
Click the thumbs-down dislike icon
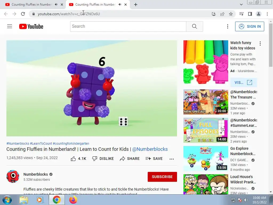(x=95, y=159)
